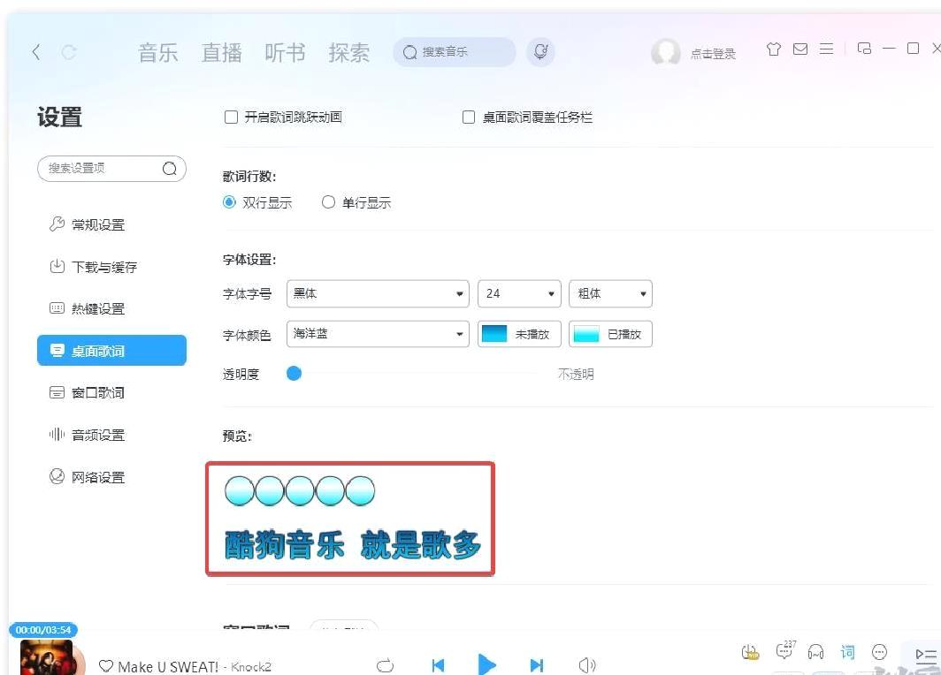The width and height of the screenshot is (941, 675).
Task: Click the 透明度 transparency slider handle
Action: click(294, 374)
